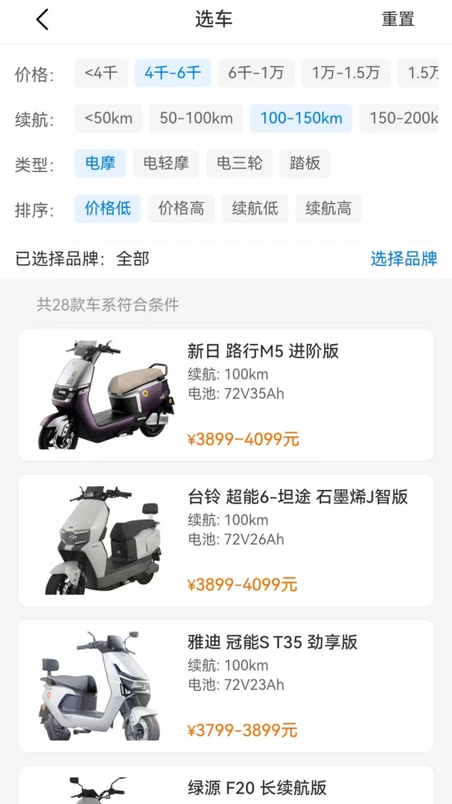Image resolution: width=452 pixels, height=804 pixels.
Task: Toggle the 4千-6千 price filter
Action: tap(173, 73)
